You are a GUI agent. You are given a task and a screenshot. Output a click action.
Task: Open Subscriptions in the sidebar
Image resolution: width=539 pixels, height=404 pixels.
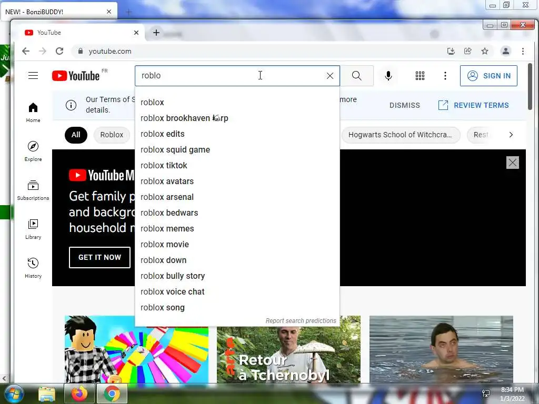click(x=33, y=190)
